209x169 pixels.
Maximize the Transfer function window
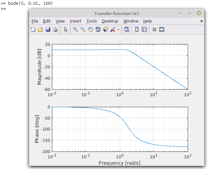click(190, 13)
